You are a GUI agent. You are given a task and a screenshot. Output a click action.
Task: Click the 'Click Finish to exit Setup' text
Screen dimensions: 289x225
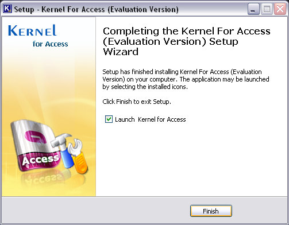[137, 102]
